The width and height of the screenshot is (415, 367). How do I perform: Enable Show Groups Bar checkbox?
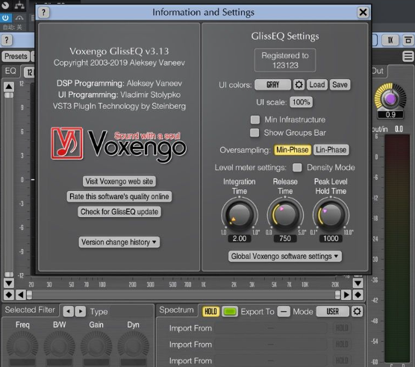(x=255, y=133)
